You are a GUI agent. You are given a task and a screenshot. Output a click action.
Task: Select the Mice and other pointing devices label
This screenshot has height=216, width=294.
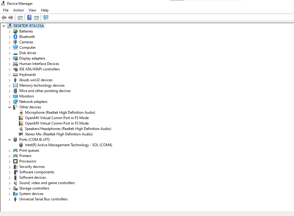45,91
